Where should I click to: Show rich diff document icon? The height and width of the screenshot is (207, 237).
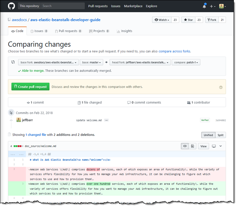coord(193,146)
